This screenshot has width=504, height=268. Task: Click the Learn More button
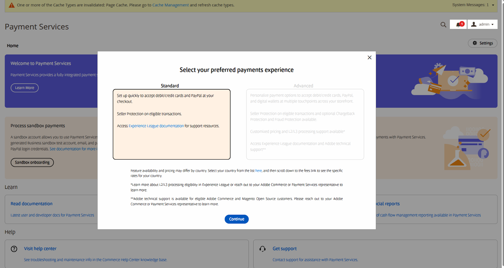[25, 88]
